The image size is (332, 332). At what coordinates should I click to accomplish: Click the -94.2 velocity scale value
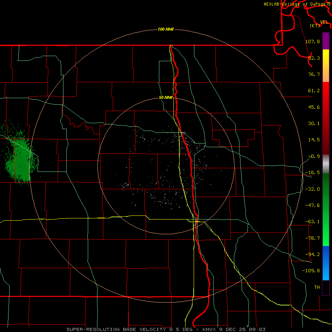312,254
